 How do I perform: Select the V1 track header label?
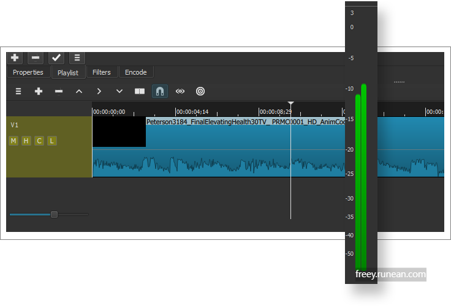pos(14,125)
